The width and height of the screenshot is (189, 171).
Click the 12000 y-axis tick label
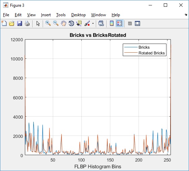pyautogui.click(x=17, y=40)
